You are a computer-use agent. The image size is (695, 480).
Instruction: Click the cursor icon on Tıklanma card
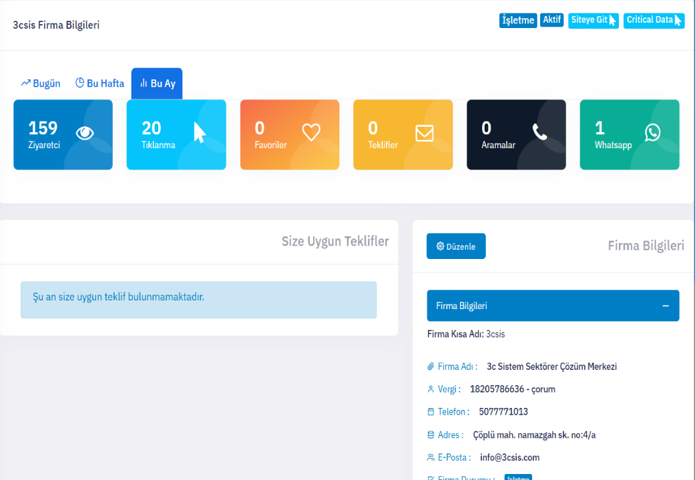click(199, 133)
